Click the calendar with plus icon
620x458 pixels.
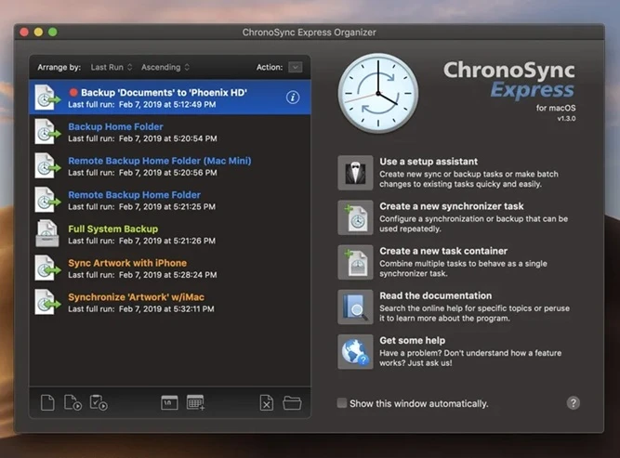[x=195, y=402]
